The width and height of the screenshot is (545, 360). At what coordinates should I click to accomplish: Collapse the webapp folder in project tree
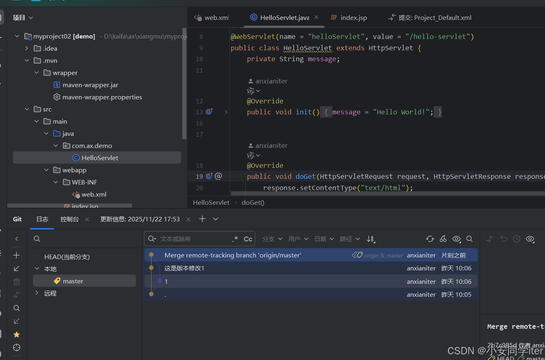[47, 170]
